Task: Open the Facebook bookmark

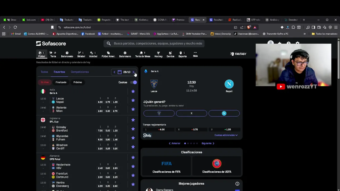Action: coord(88,34)
